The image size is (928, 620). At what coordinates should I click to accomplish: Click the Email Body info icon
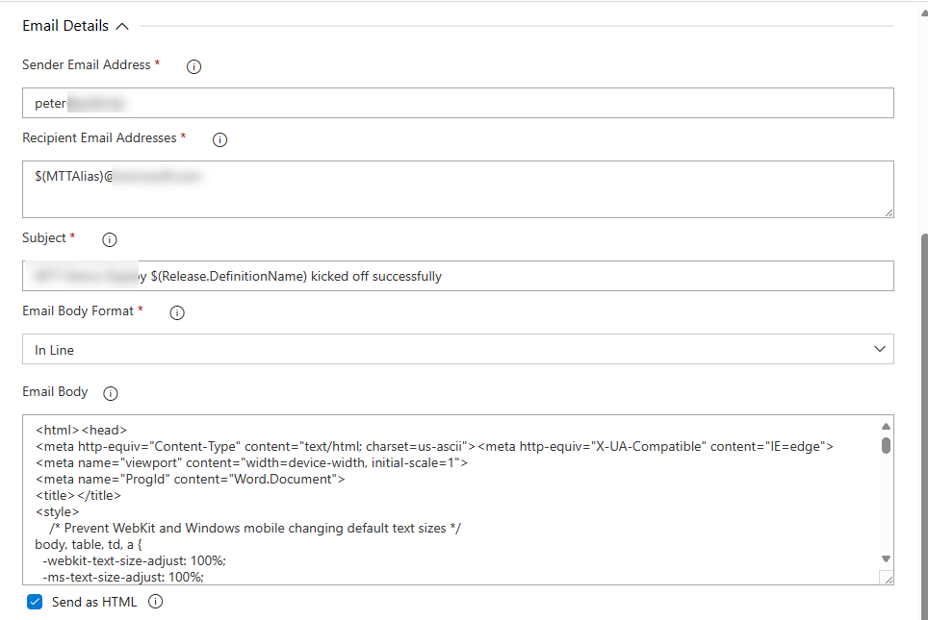[x=110, y=392]
